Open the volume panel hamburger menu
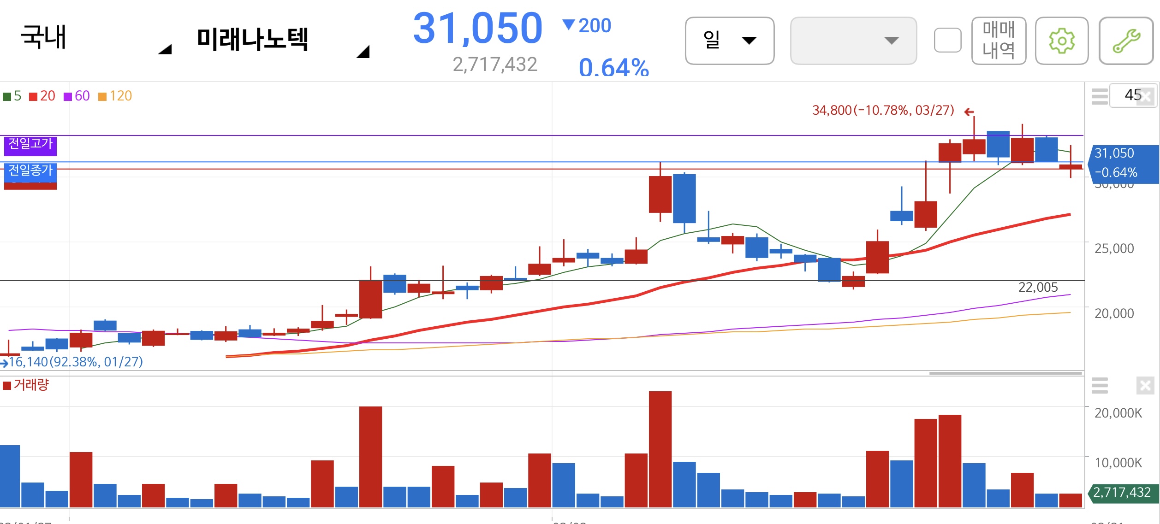The image size is (1160, 524). (x=1100, y=385)
